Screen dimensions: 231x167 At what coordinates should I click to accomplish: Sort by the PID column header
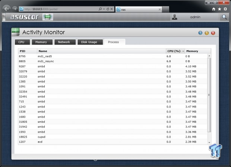click(28, 51)
